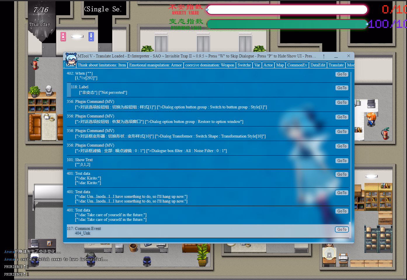Screen dimensions: 407x280
Task: Click the wicker basket in the bottom room
Action: click(133, 247)
